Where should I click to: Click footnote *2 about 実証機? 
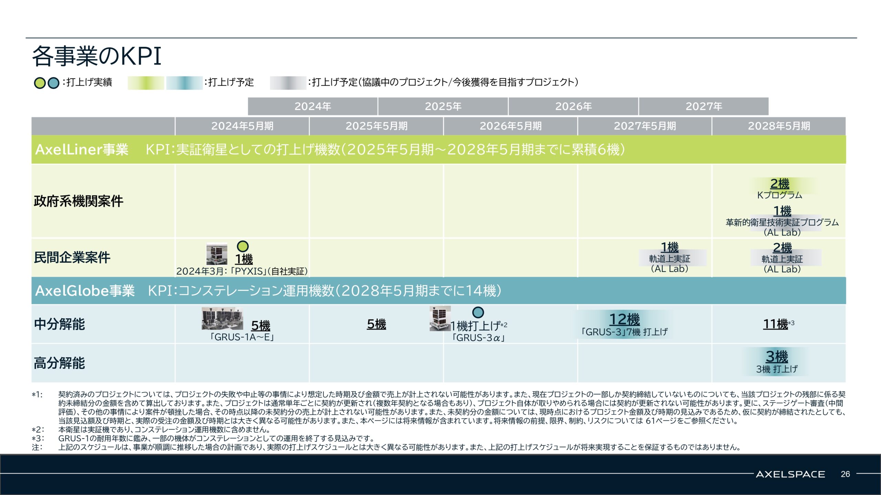pyautogui.click(x=151, y=430)
